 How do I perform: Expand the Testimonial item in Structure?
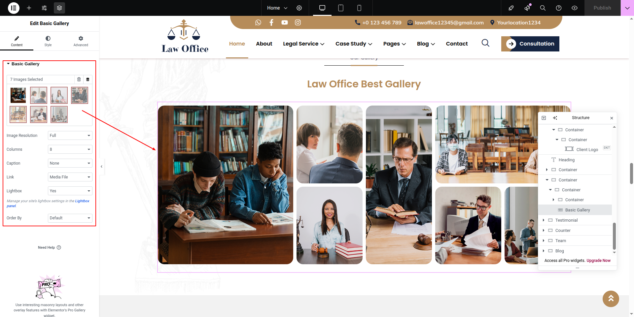544,220
